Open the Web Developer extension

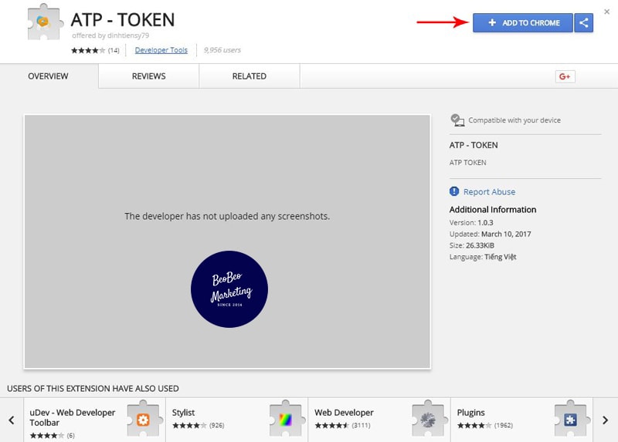coord(379,420)
